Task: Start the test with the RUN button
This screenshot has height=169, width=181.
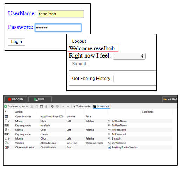Action: (x=40, y=99)
